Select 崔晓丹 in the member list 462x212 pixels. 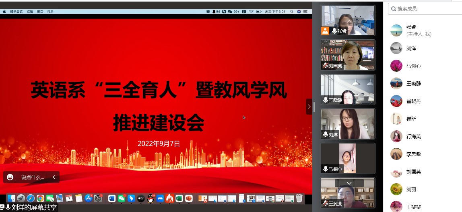(x=413, y=101)
